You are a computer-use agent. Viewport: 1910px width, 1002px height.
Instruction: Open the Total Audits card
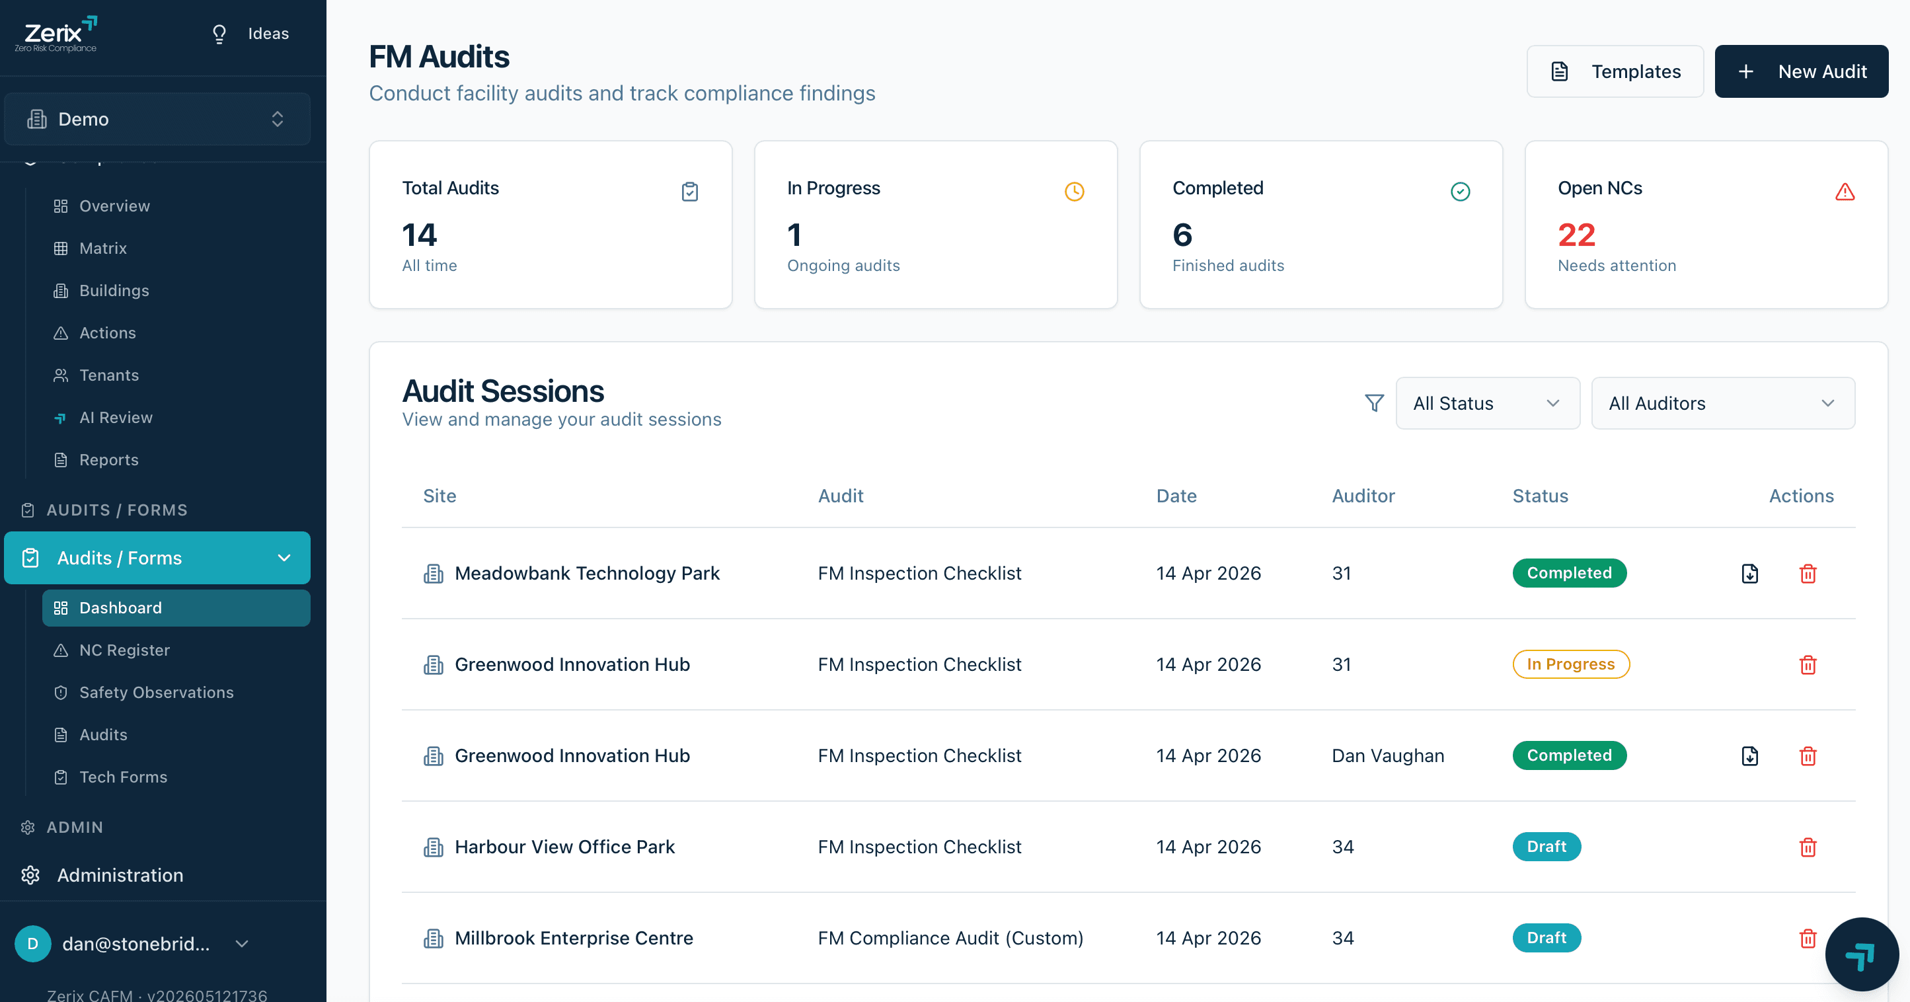click(x=551, y=225)
